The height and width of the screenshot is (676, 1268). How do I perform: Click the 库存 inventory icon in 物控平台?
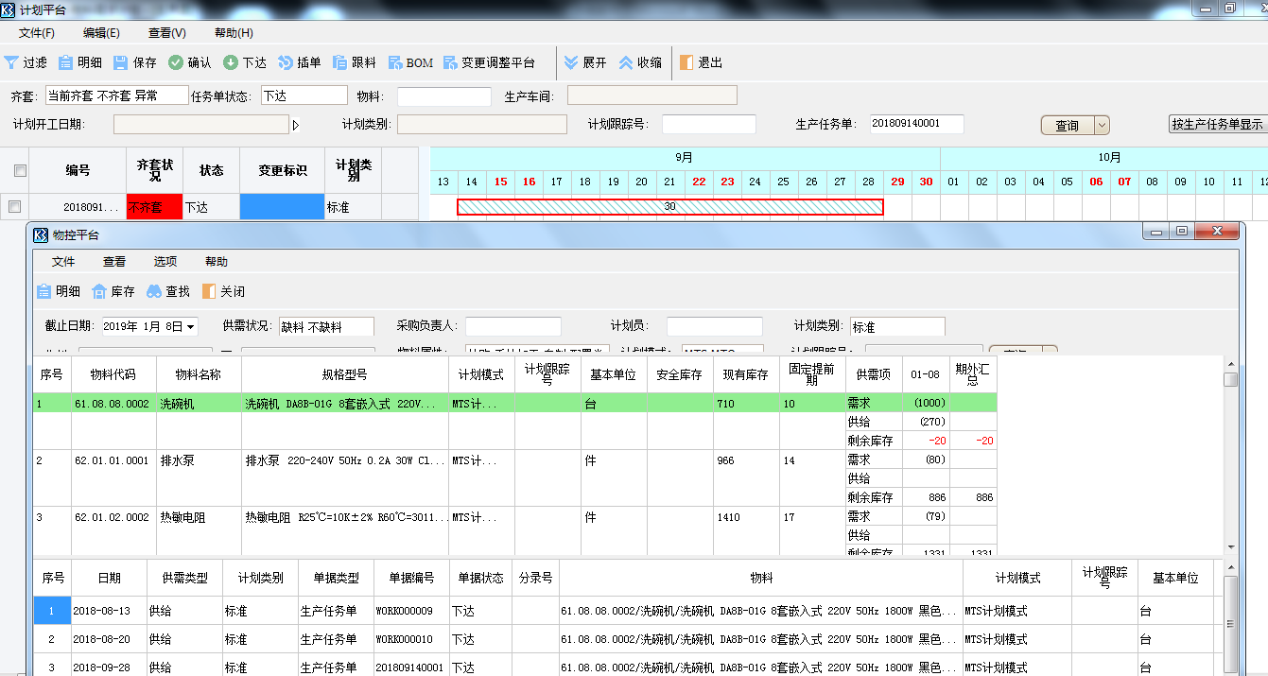(x=99, y=291)
